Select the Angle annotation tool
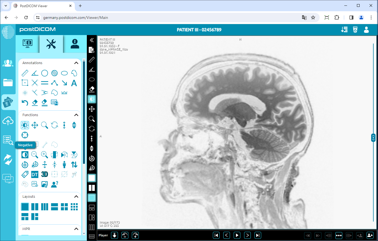378x241 pixels. (x=35, y=73)
